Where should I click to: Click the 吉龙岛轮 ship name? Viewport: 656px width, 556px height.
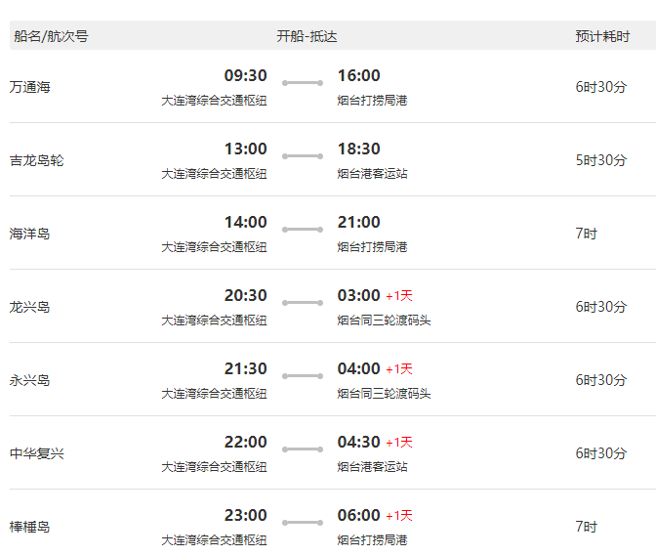point(37,160)
